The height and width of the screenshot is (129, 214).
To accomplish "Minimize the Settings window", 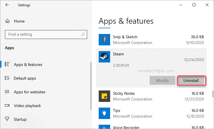I will (x=181, y=5).
